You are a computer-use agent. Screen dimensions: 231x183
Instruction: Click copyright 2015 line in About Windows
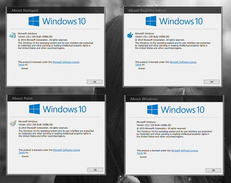point(161,129)
